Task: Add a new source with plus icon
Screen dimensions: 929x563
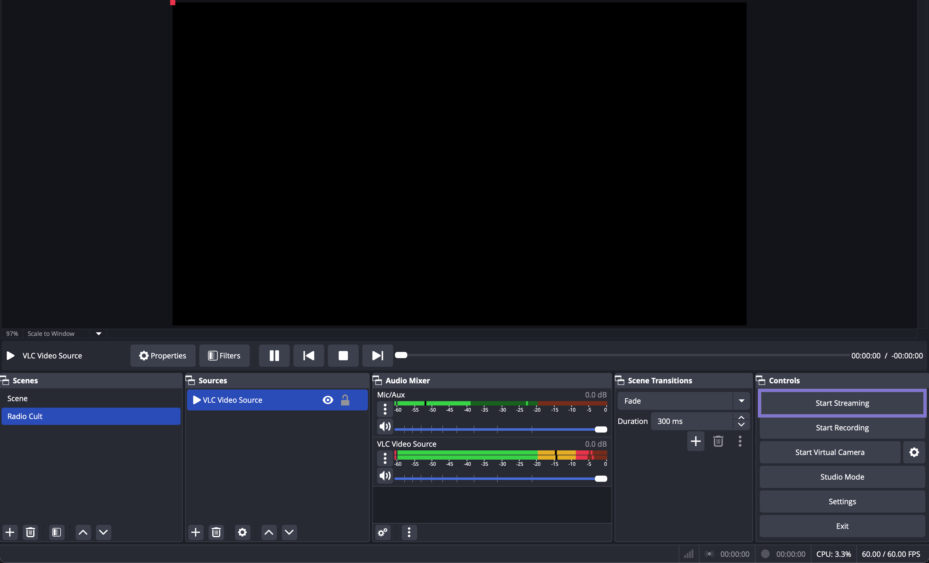Action: [x=196, y=532]
